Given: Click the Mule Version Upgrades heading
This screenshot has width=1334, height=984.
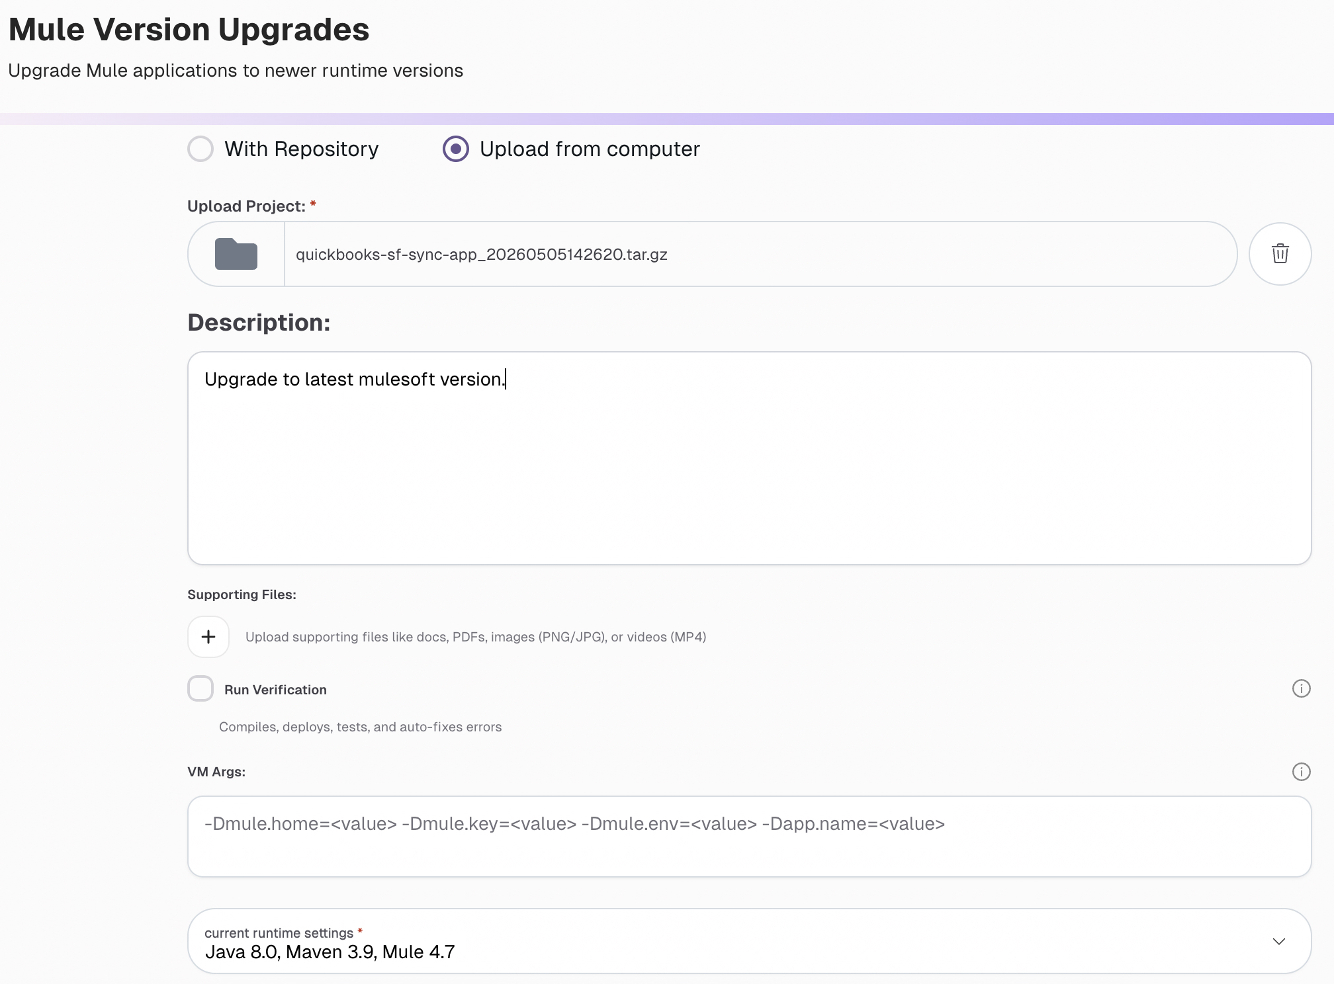Looking at the screenshot, I should [x=189, y=30].
